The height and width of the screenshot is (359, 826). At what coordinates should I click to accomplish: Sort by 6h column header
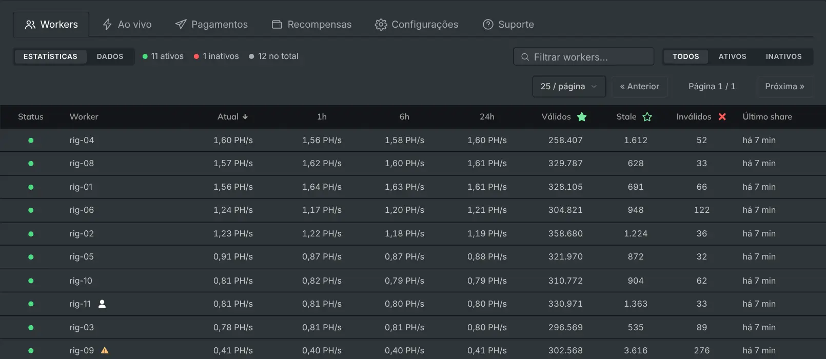pos(404,117)
